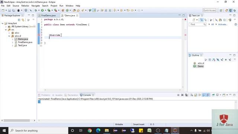Collapse the a.b.c.d package
Viewport: 238px width, 134px height.
[9, 36]
